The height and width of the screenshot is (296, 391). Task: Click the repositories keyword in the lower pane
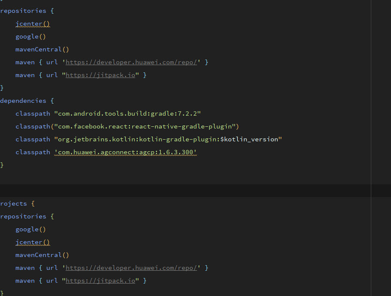(x=23, y=216)
